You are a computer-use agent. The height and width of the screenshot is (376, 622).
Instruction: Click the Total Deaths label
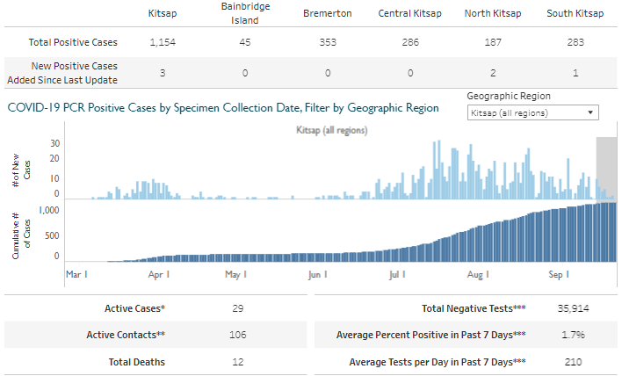click(x=137, y=361)
